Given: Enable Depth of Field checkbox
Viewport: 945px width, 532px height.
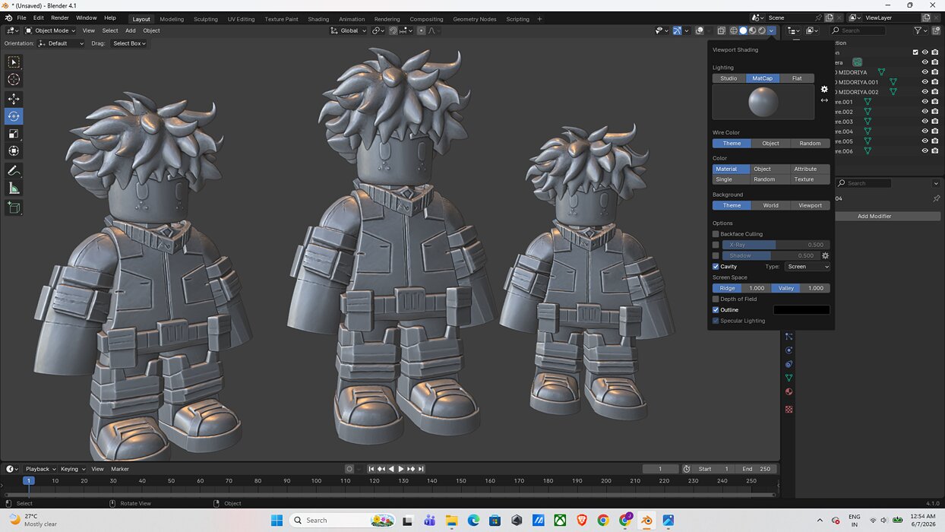Looking at the screenshot, I should point(716,299).
